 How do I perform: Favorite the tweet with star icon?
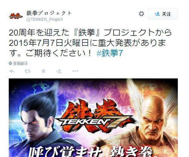coord(43,71)
